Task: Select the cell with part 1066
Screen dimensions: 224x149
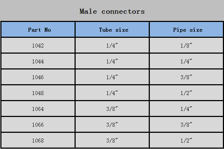Action: pos(38,125)
